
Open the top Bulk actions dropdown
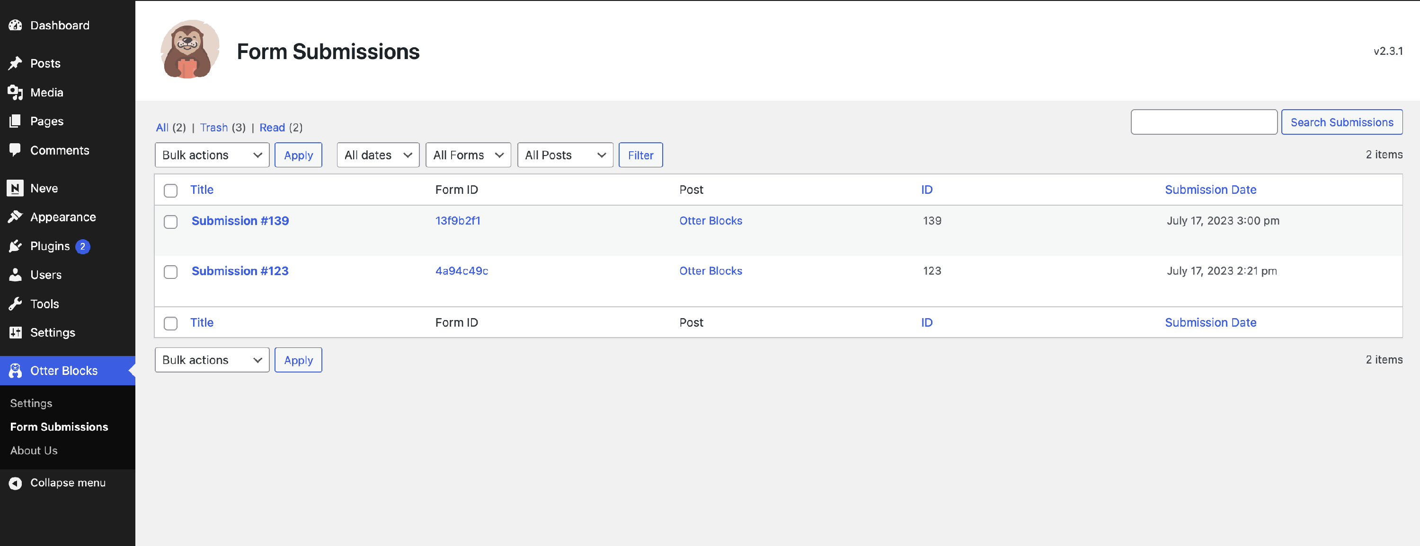click(x=212, y=155)
